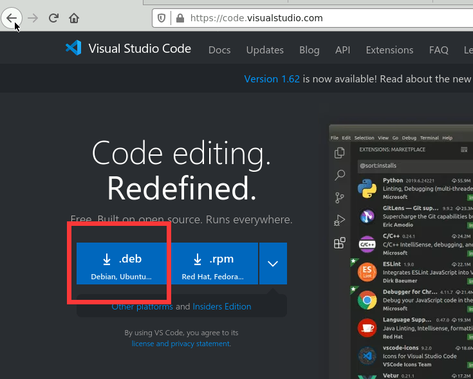The width and height of the screenshot is (473, 379).
Task: Click the EXTENSIONS: MARKETPLACE panel heading
Action: tap(392, 149)
